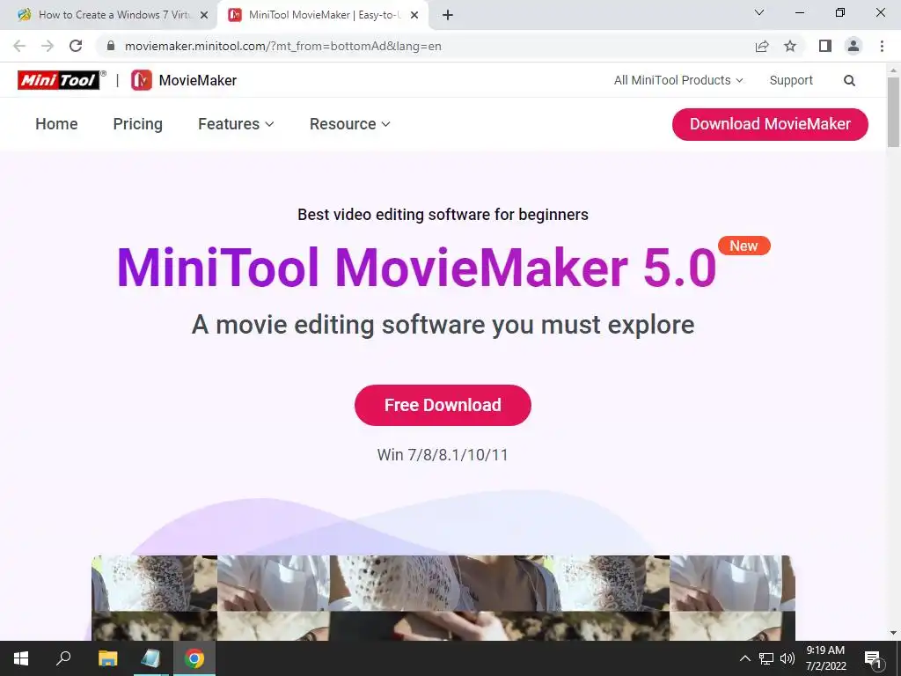Click the MiniTool logo
The height and width of the screenshot is (676, 901).
coord(61,80)
